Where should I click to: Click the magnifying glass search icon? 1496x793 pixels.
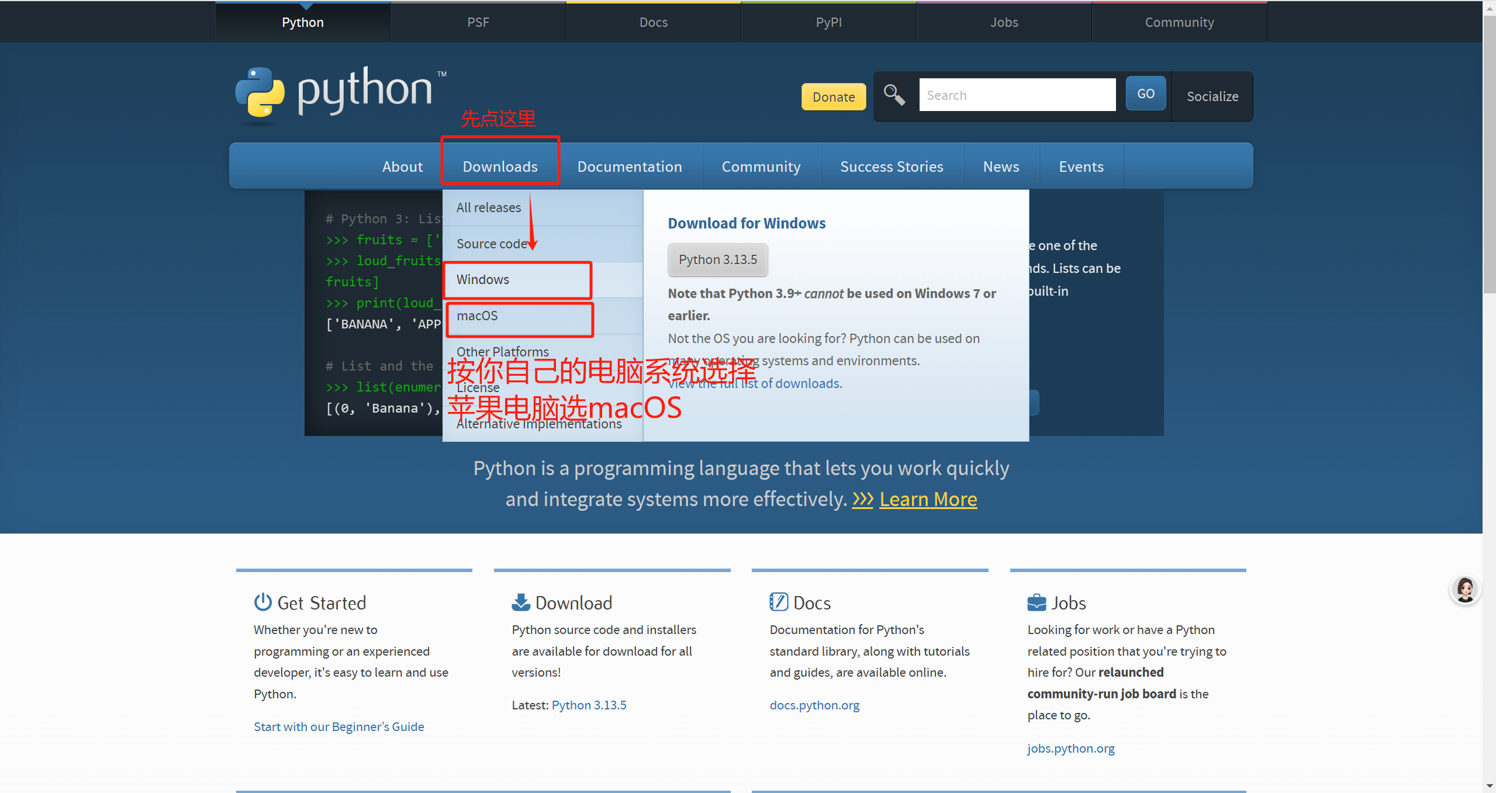click(894, 95)
